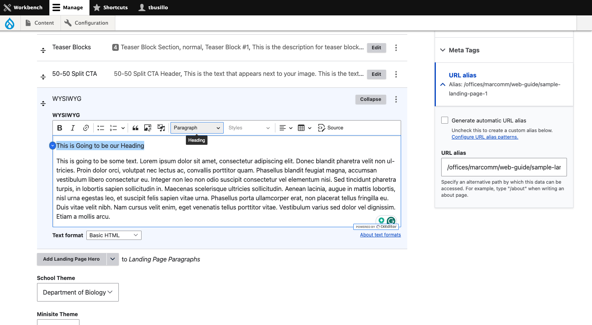Click the drag handle for Teaser Blocks row
592x325 pixels.
[x=43, y=50]
